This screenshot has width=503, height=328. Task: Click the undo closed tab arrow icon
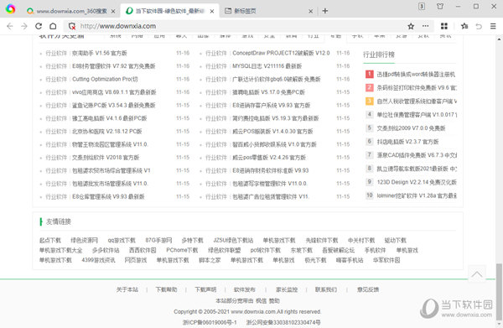[x=479, y=26]
